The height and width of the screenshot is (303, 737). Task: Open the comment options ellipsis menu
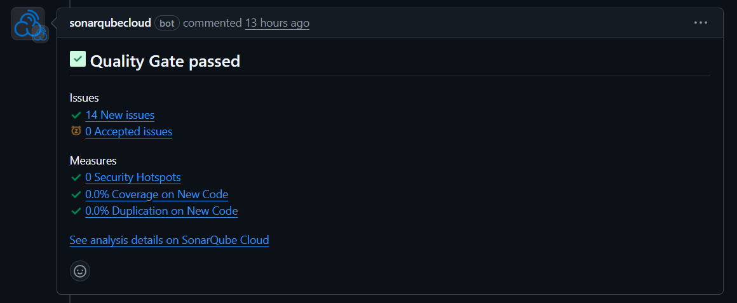(701, 23)
